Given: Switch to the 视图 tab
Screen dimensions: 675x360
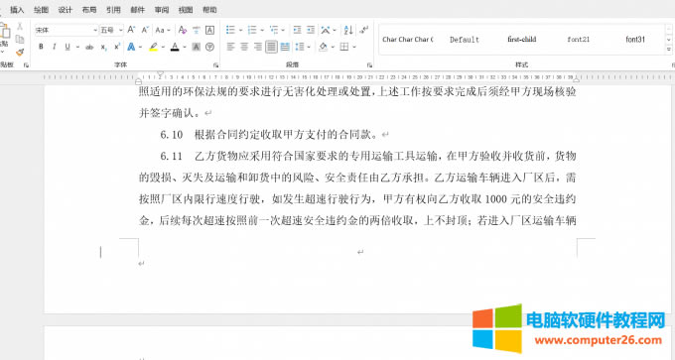Looking at the screenshot, I should click(186, 10).
